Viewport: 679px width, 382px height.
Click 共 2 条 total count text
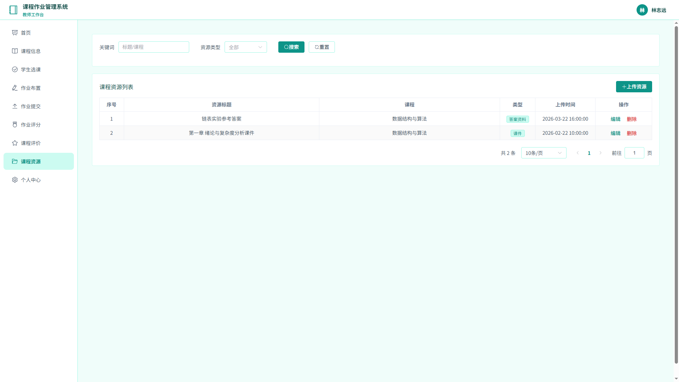tap(508, 153)
